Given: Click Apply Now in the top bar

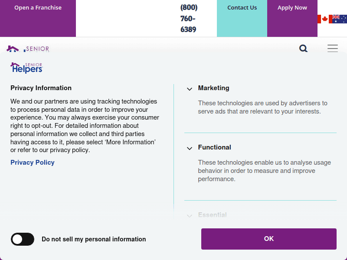Looking at the screenshot, I should point(292,8).
